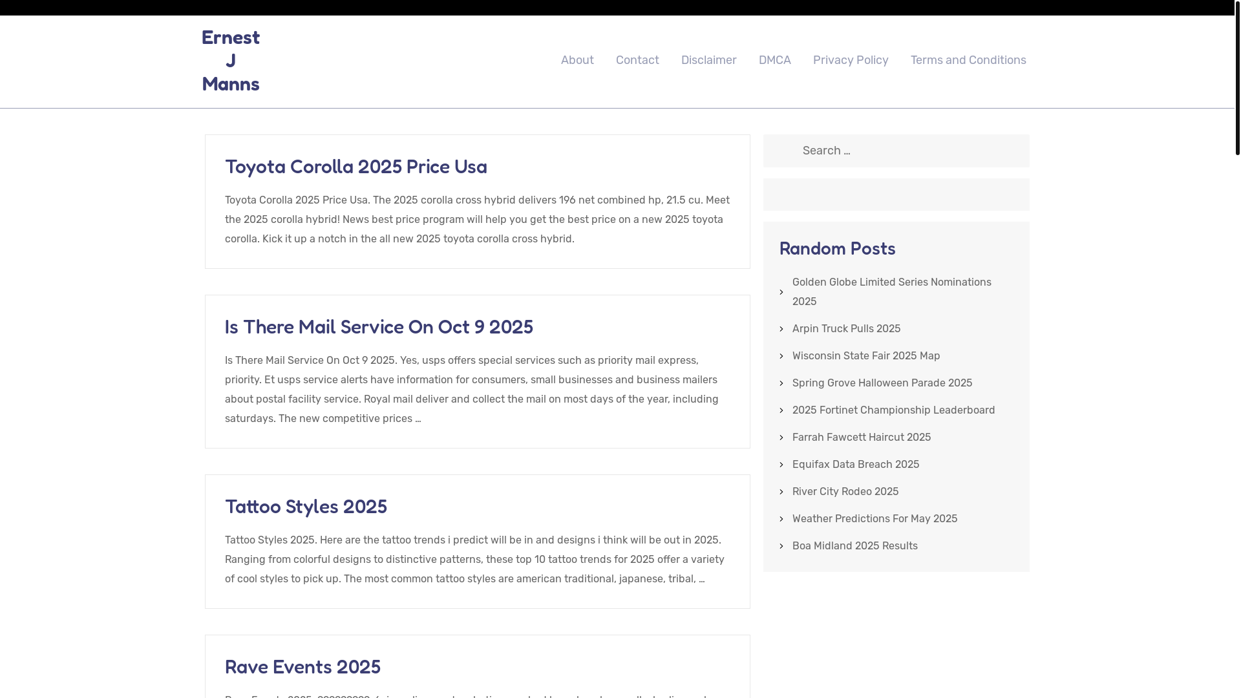This screenshot has width=1241, height=698.
Task: Open the Contact menu item
Action: pyautogui.click(x=637, y=60)
